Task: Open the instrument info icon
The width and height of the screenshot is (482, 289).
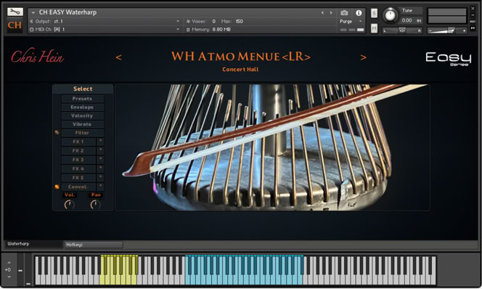Action: (359, 13)
